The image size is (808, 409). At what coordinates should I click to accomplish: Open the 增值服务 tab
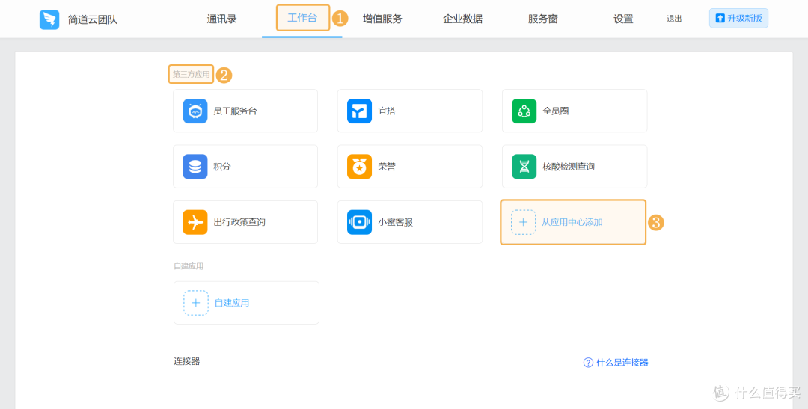tap(382, 19)
